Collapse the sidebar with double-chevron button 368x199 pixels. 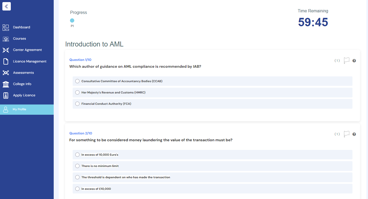(7, 7)
